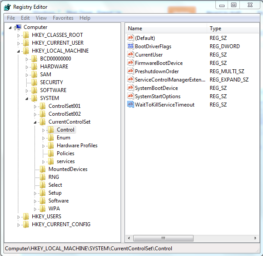Click the icon beside WaitToKillServiceTimeout

[x=131, y=104]
